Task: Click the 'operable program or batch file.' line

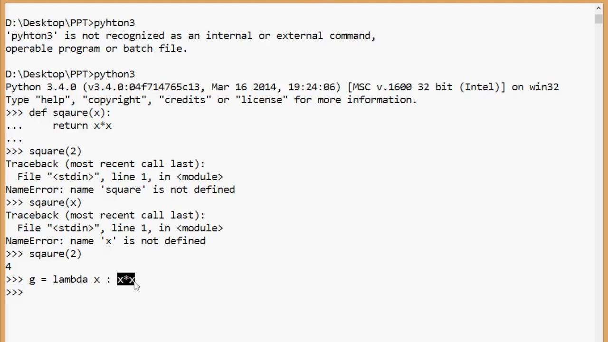Action: pos(96,48)
